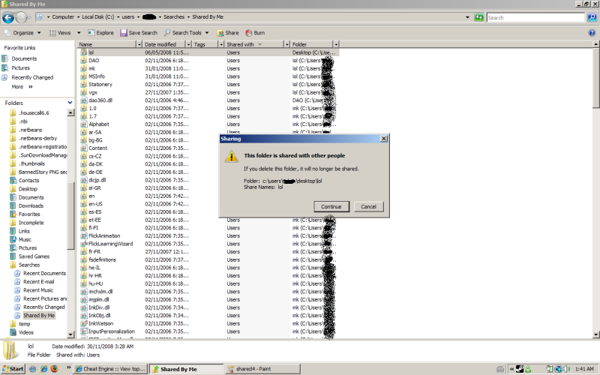Click the Explore toolbar button
The height and width of the screenshot is (375, 600).
tap(100, 33)
